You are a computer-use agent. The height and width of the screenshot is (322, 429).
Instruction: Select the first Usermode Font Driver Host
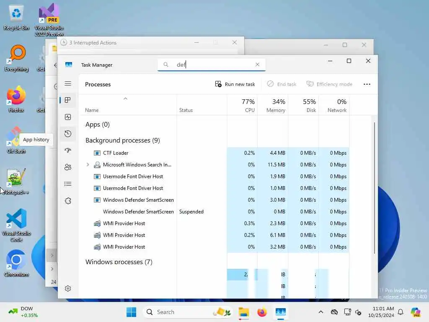(x=214, y=177)
